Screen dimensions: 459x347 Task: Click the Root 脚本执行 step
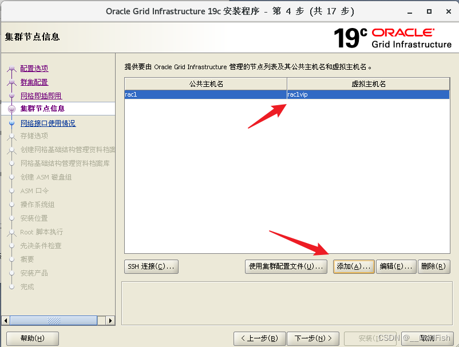42,232
